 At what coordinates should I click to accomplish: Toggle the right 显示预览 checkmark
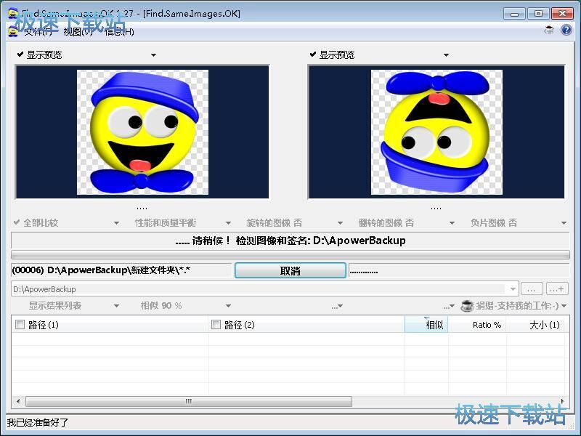312,54
